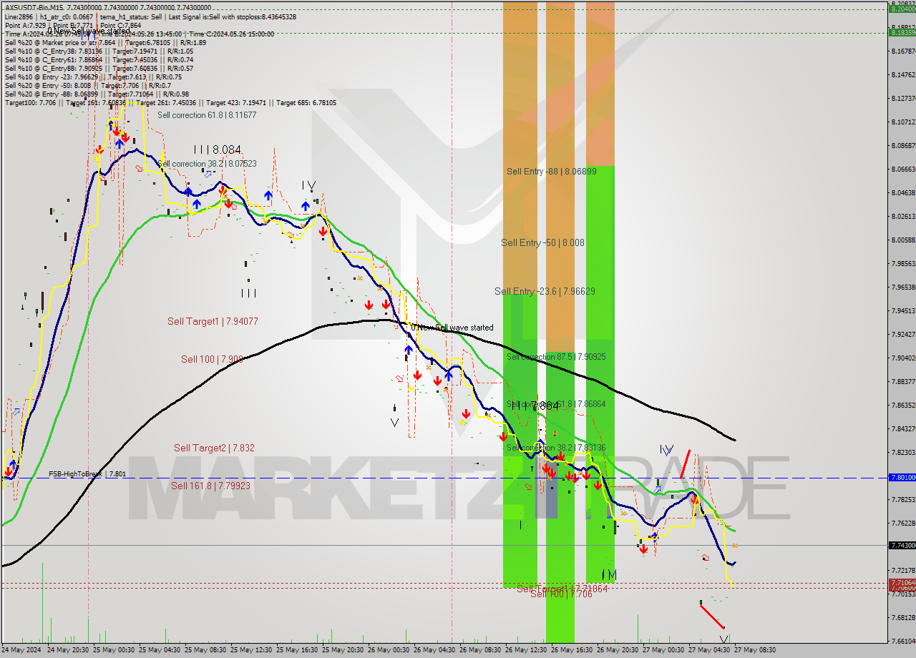Click the 8.20400 green price tag
The image size is (916, 658).
point(902,9)
